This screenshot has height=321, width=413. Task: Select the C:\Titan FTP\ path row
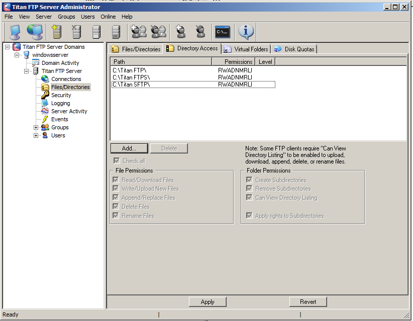(193, 70)
